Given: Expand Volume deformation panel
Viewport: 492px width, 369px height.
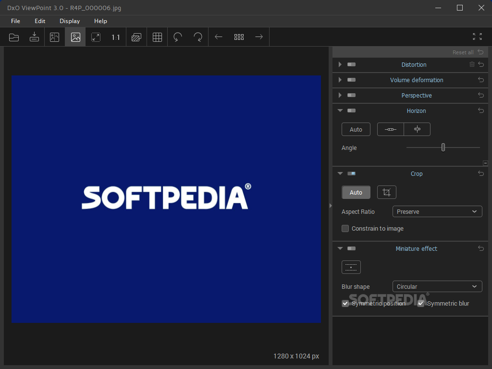Looking at the screenshot, I should 340,80.
